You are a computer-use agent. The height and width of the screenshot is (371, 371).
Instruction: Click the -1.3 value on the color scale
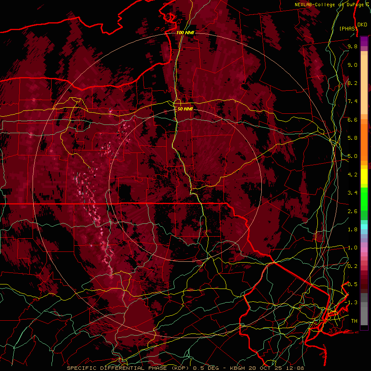[x=351, y=303]
